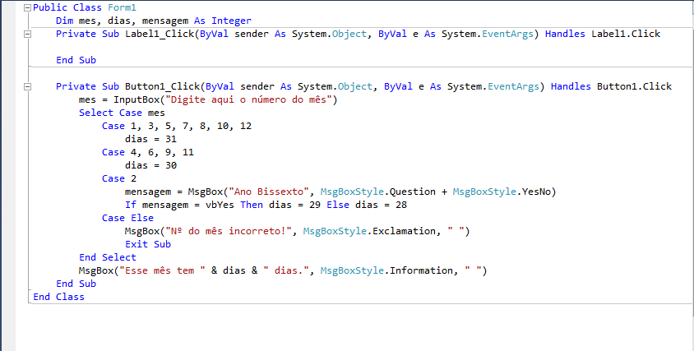Click the Label1_Click procedure name
Viewport: 694px width, 351px height.
point(160,34)
